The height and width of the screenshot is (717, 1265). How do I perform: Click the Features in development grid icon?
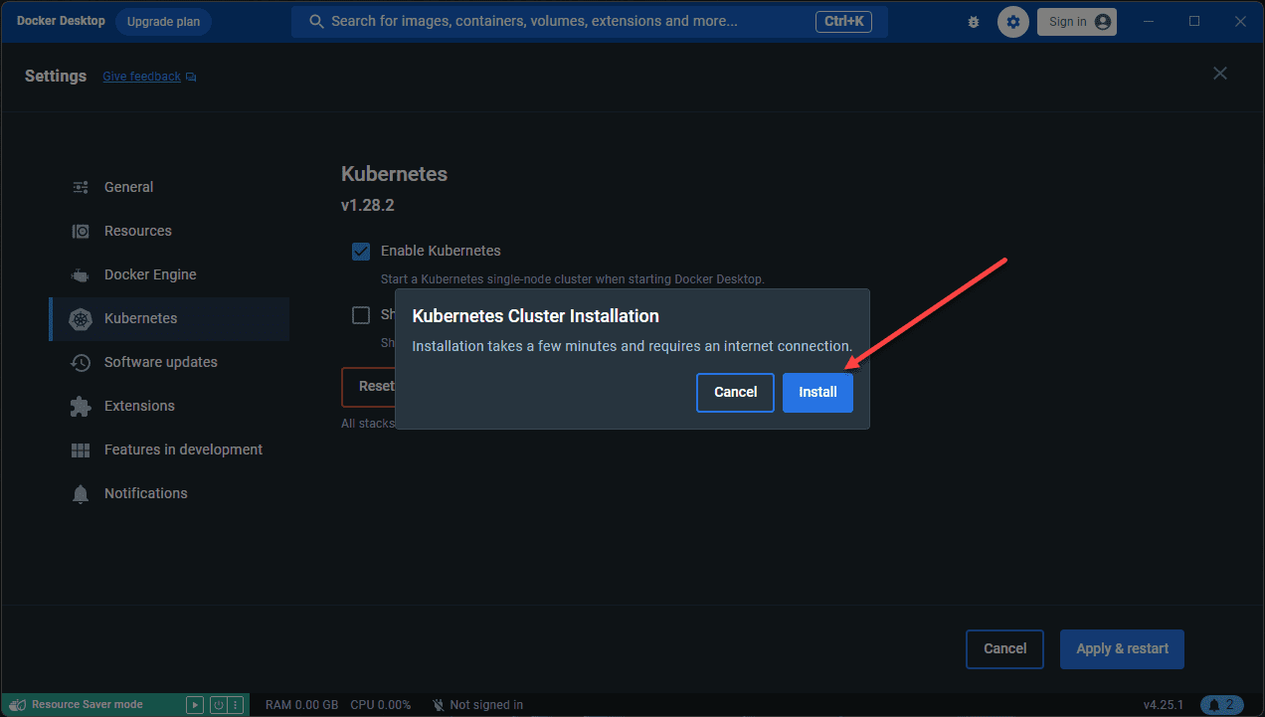pos(81,450)
